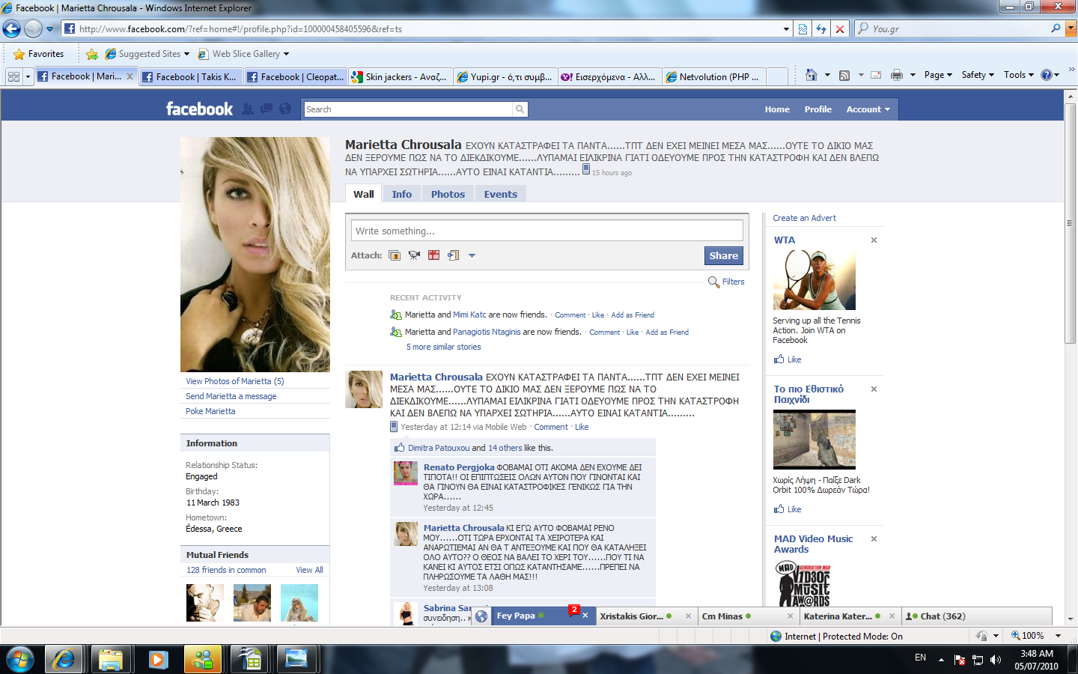
Task: Click View Photos of Marietta (5)
Action: (x=235, y=381)
